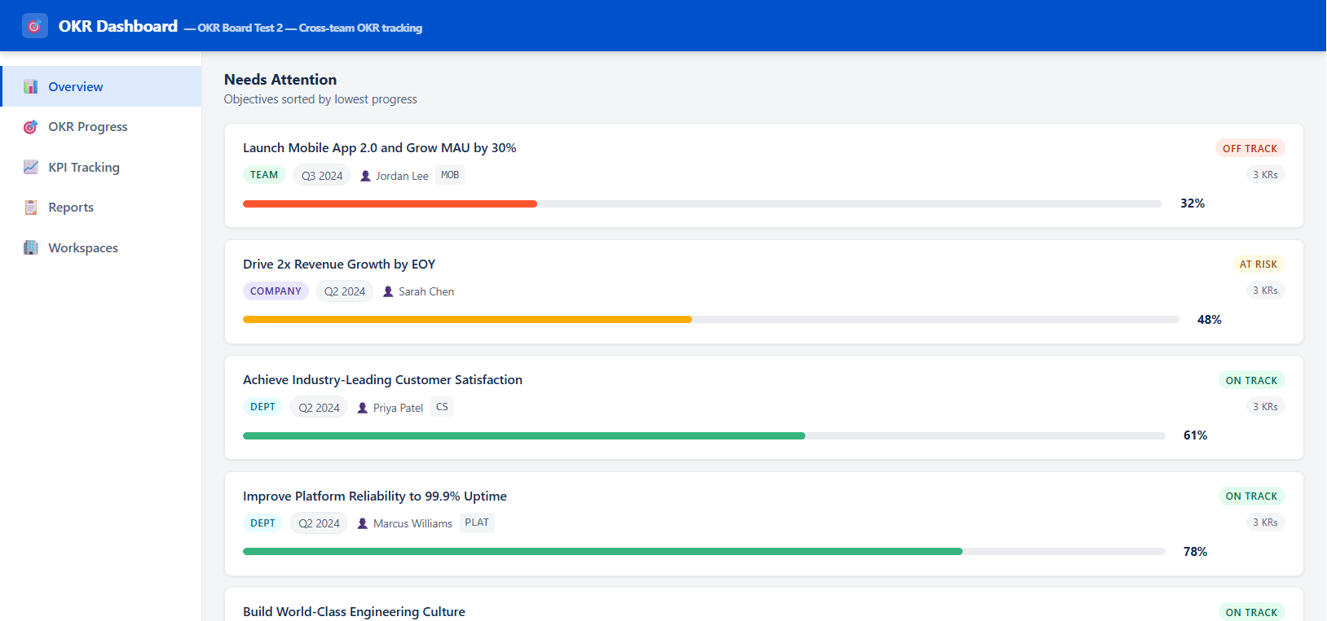Click the TEAM tag on Mobile App objective
This screenshot has height=621, width=1327.
(264, 175)
